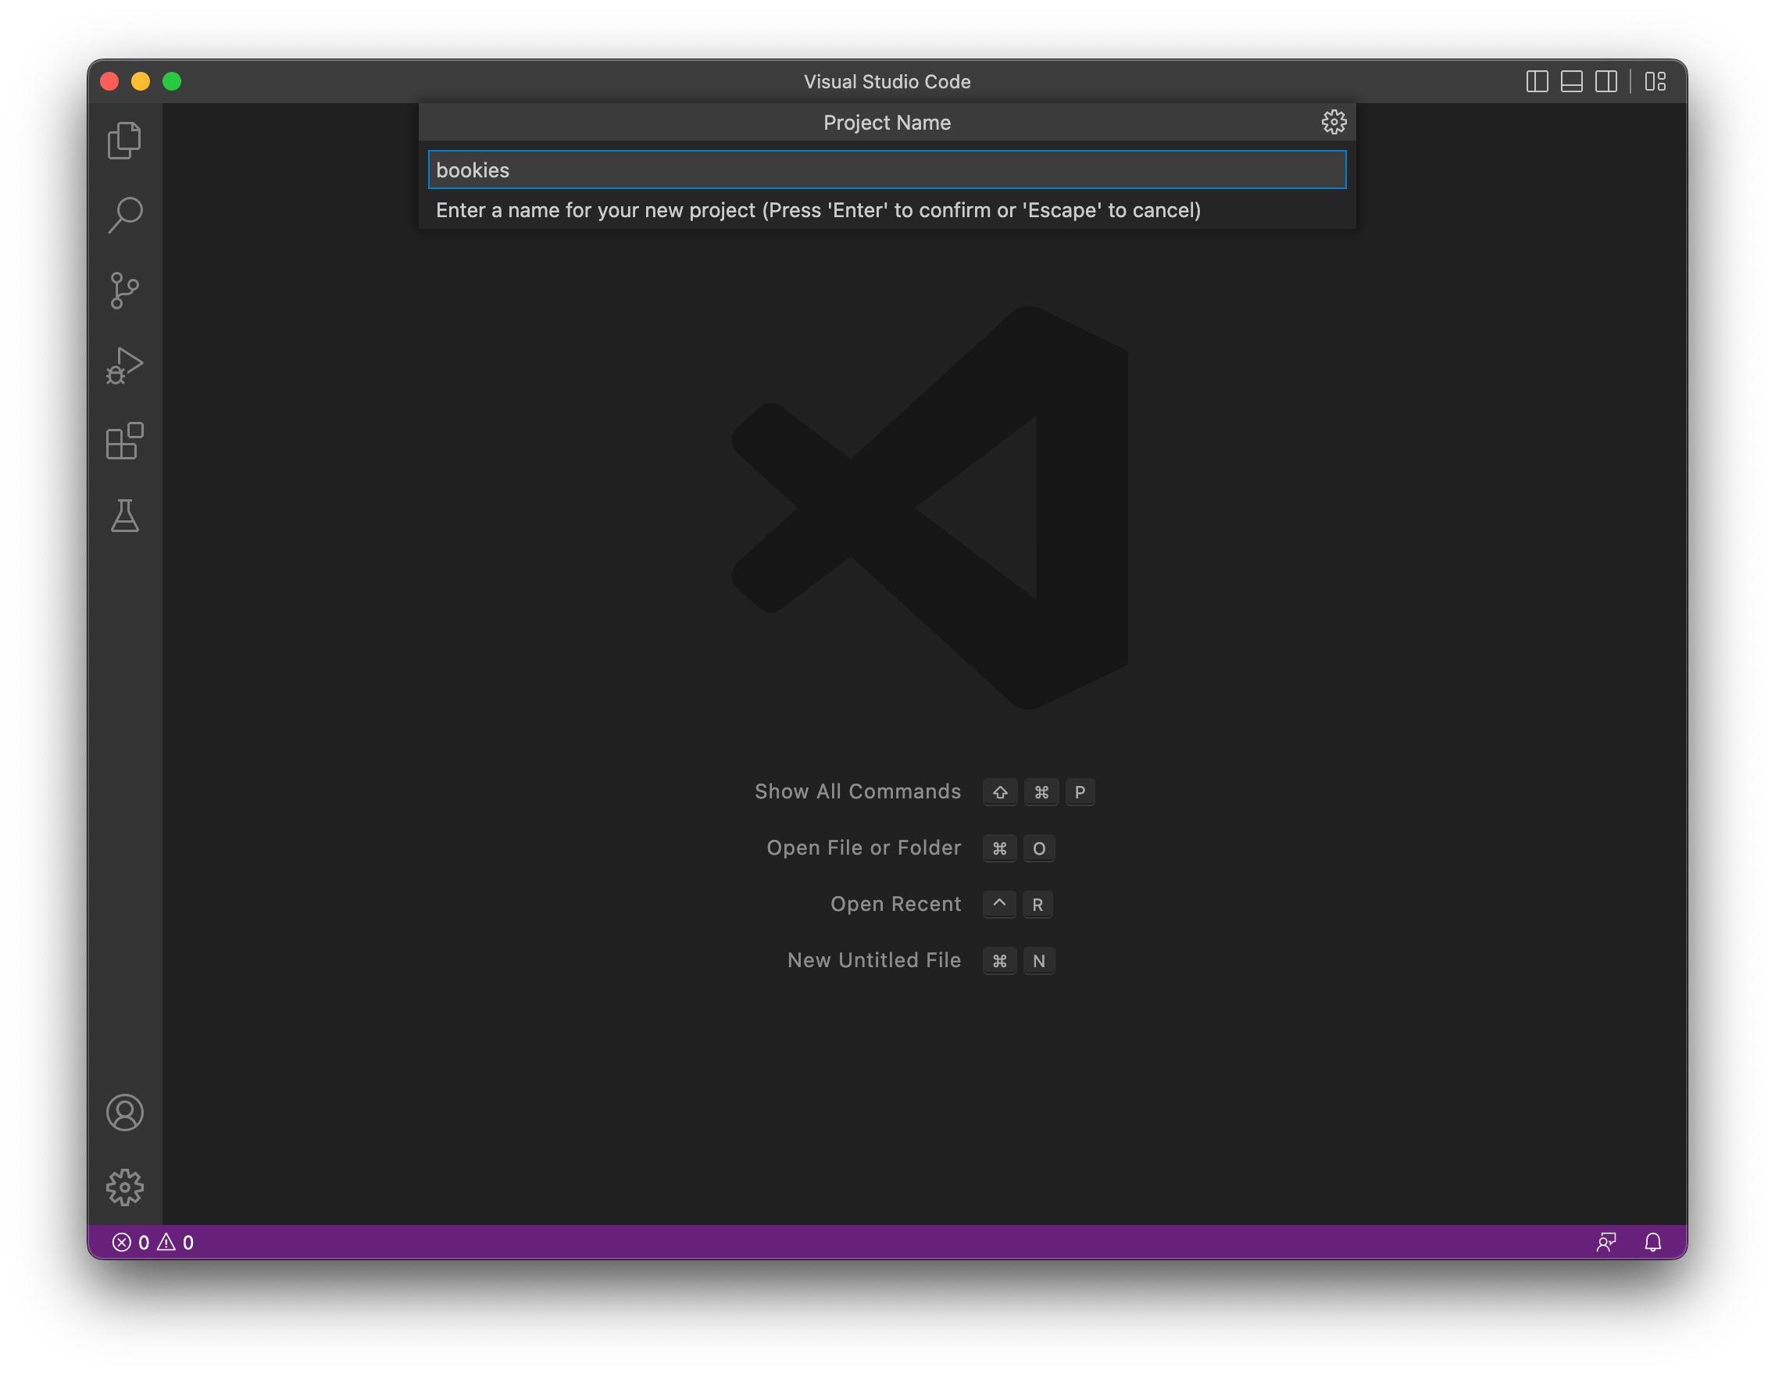
Task: Open the feedback icon in status bar
Action: (x=1606, y=1241)
